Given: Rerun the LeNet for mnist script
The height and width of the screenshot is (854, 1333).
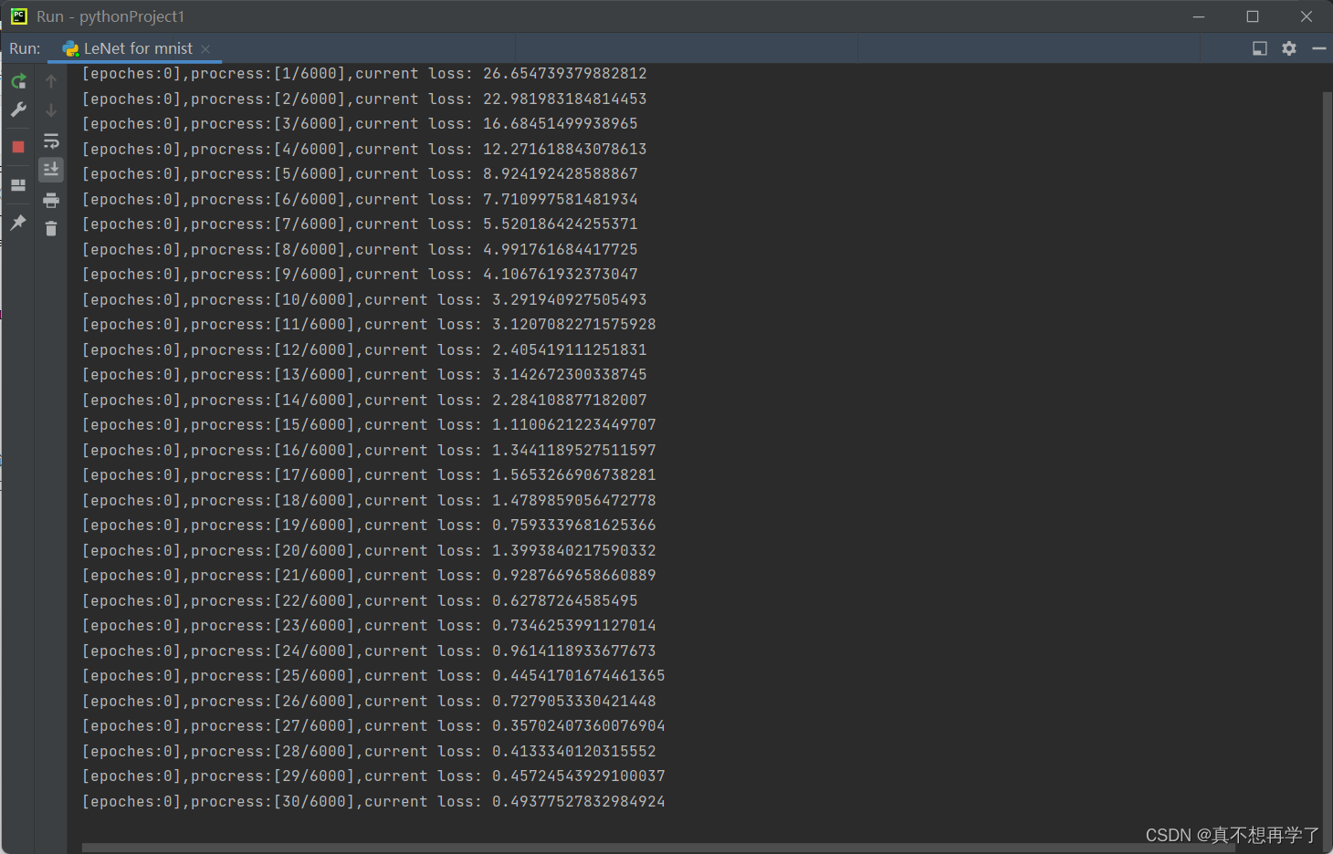Looking at the screenshot, I should (x=18, y=81).
